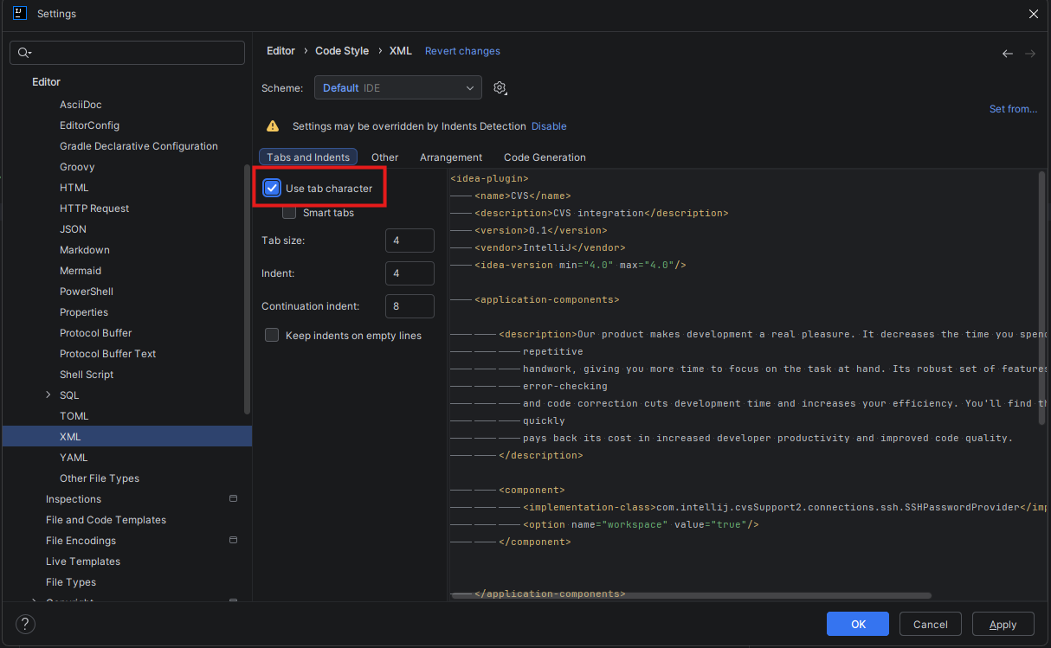Click the help question mark icon
Screen dimensions: 1051x648
26,624
